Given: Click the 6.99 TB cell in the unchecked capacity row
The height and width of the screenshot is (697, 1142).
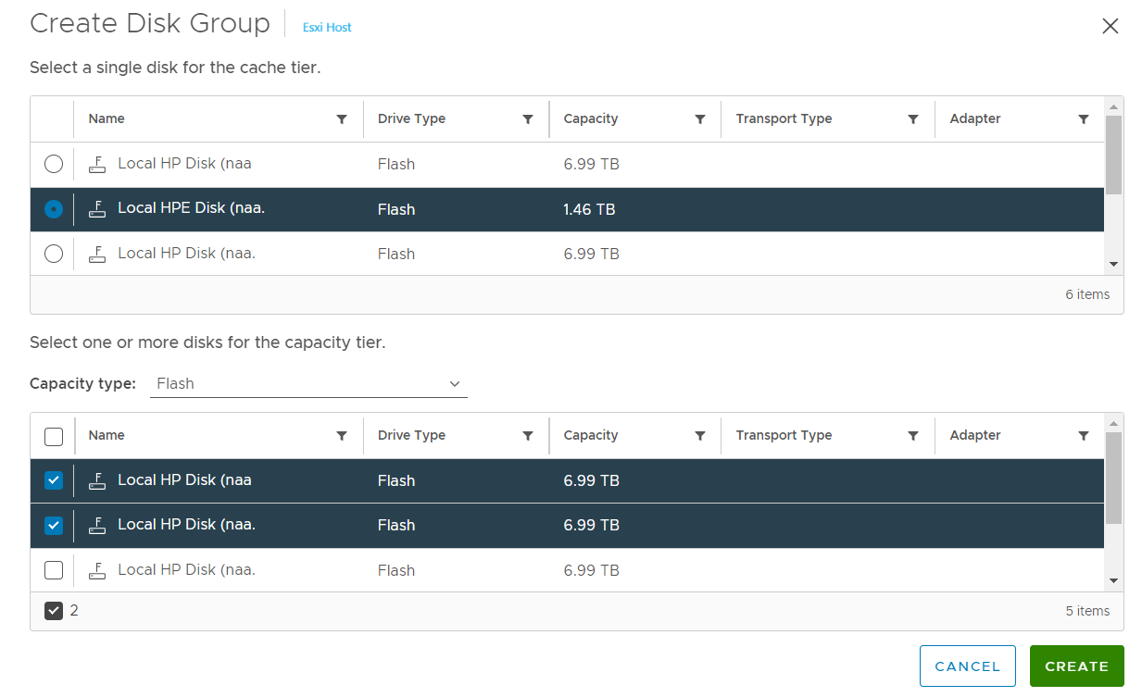Looking at the screenshot, I should click(x=591, y=570).
